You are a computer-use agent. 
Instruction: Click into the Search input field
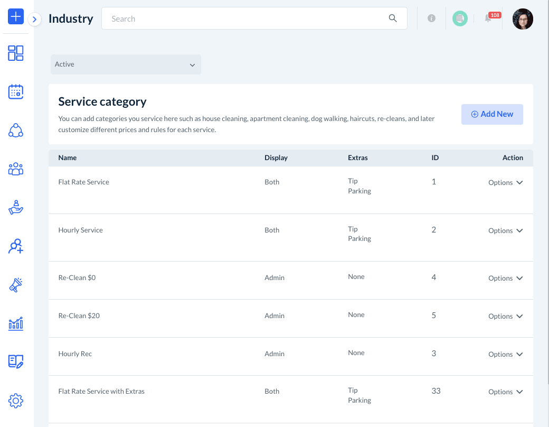245,18
